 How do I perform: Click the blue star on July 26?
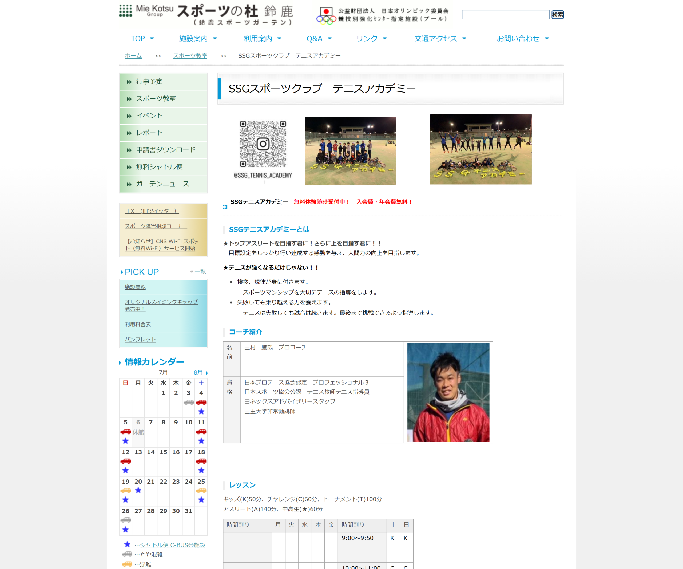[x=126, y=529]
